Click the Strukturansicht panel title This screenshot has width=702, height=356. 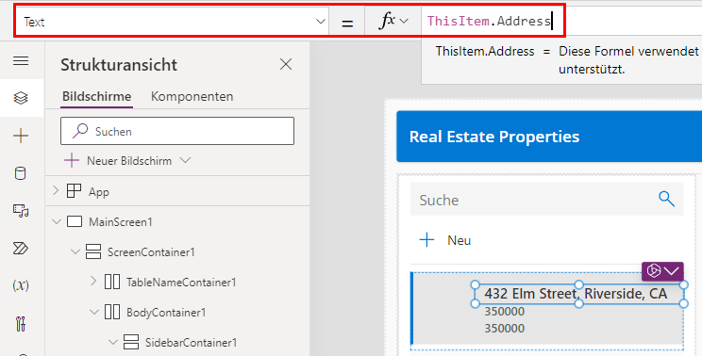coord(119,65)
